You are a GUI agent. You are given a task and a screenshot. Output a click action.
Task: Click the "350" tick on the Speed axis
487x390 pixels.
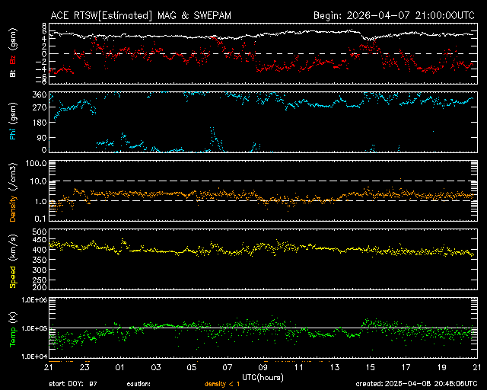(40, 260)
